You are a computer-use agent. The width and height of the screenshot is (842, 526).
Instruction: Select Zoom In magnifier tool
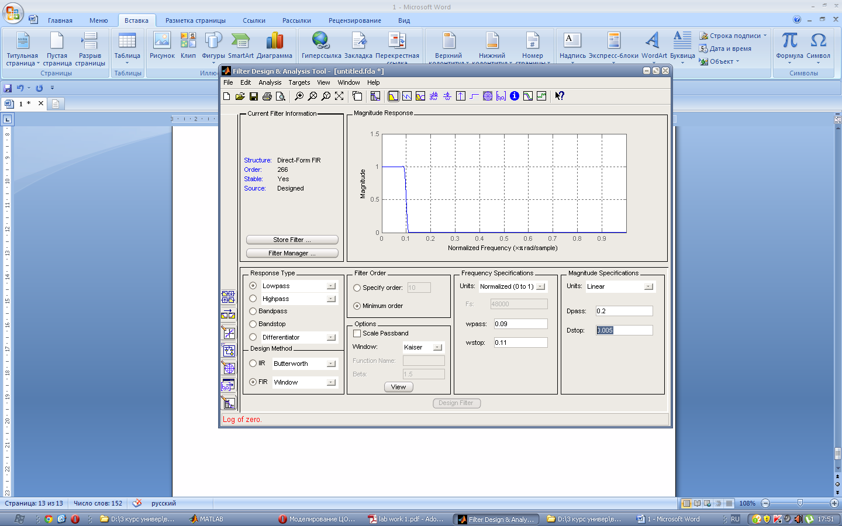pyautogui.click(x=299, y=96)
